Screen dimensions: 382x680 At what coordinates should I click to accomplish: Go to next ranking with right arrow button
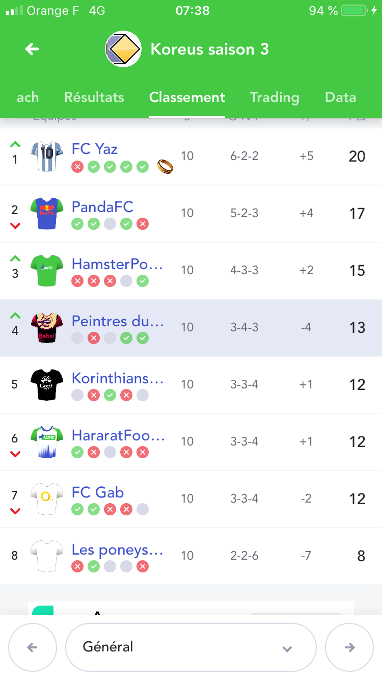pos(349,647)
